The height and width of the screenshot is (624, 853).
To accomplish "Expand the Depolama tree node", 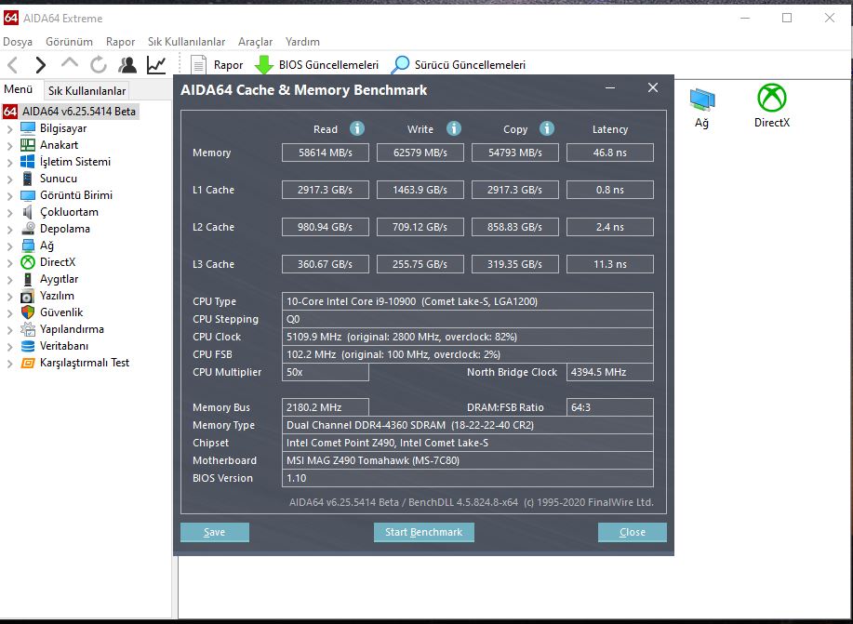I will click(10, 230).
